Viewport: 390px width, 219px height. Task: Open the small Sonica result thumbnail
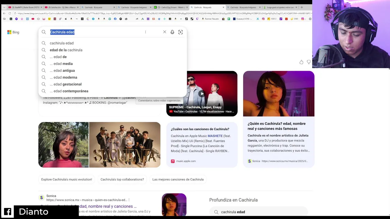174,205
